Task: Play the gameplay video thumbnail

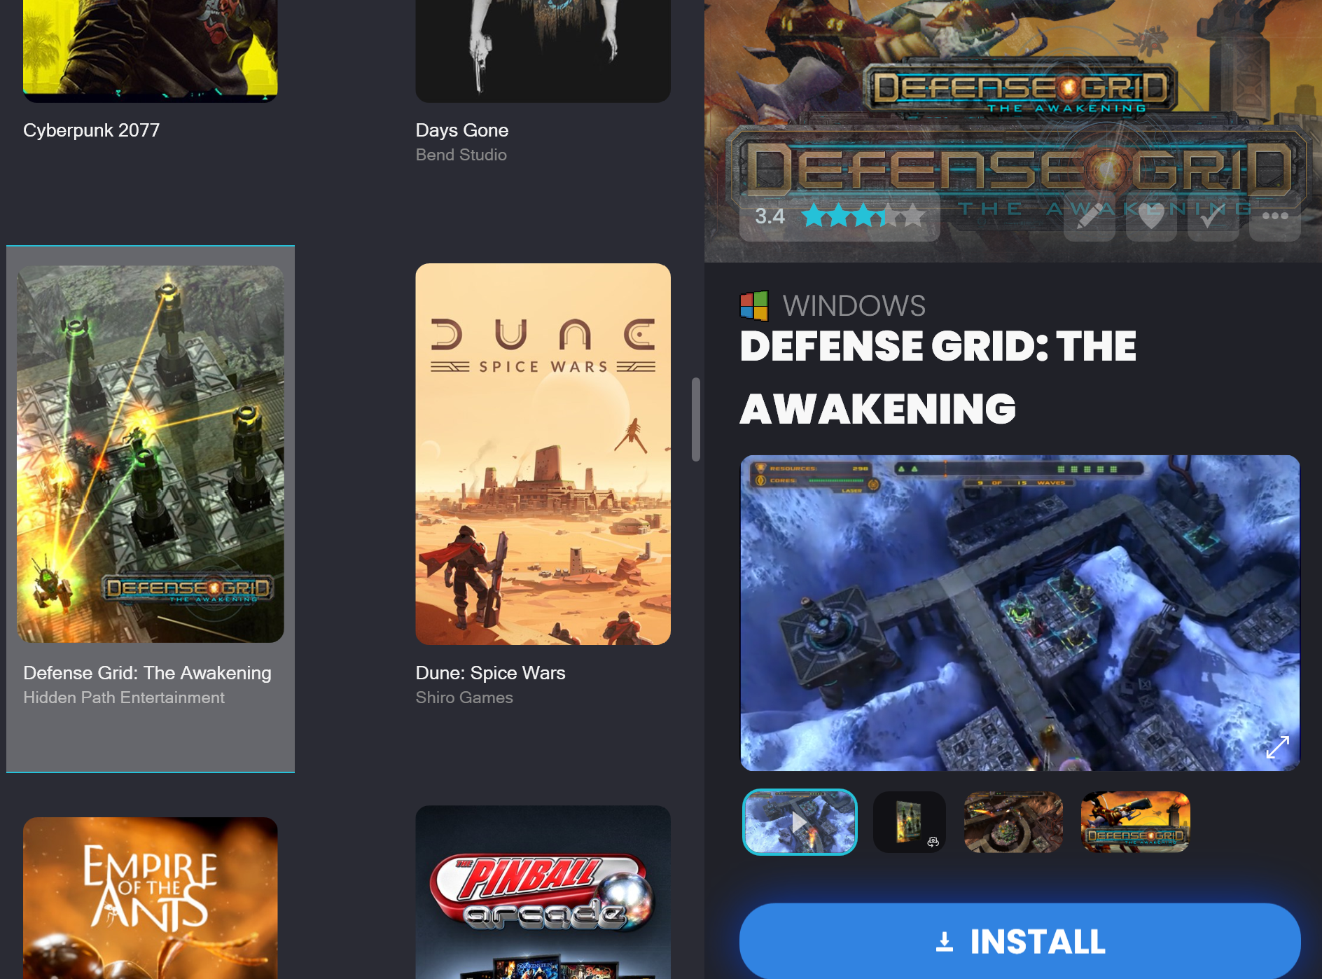Action: pyautogui.click(x=800, y=822)
